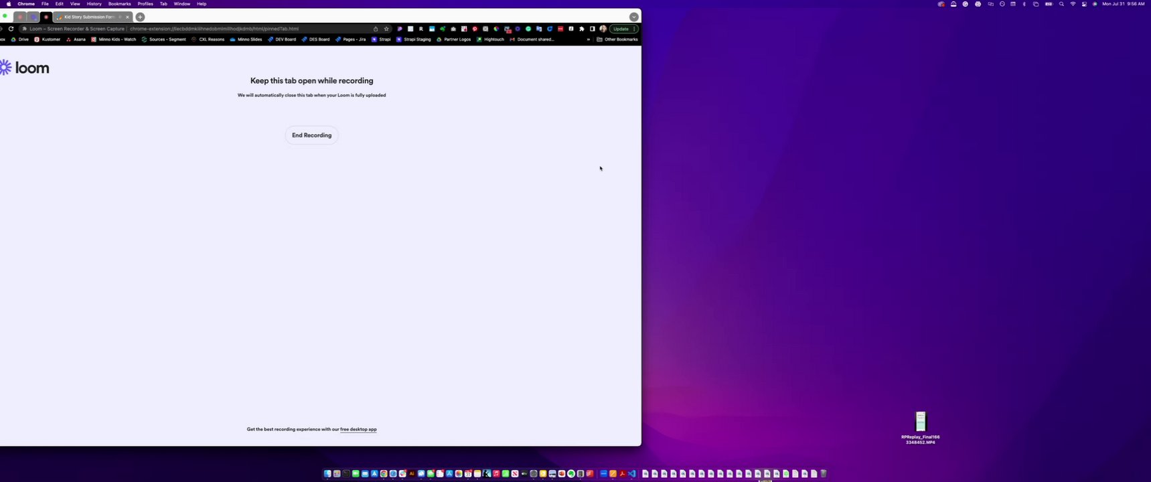Expand the bookmarks overflow chevron
This screenshot has height=482, width=1151.
589,39
